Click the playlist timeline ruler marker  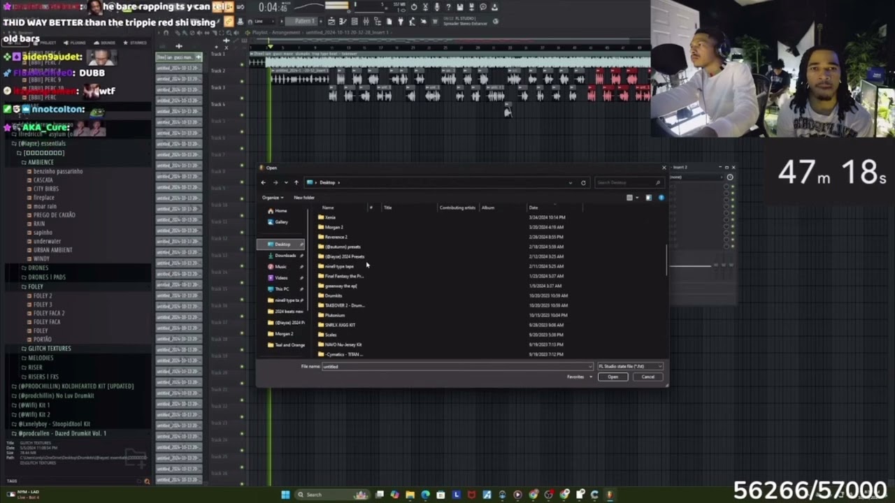[x=270, y=47]
